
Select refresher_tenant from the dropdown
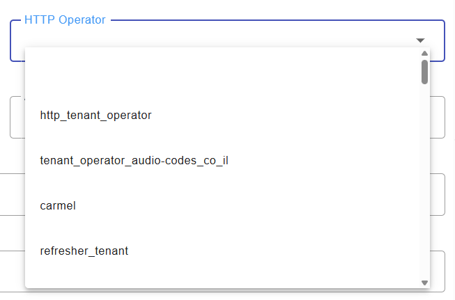84,251
